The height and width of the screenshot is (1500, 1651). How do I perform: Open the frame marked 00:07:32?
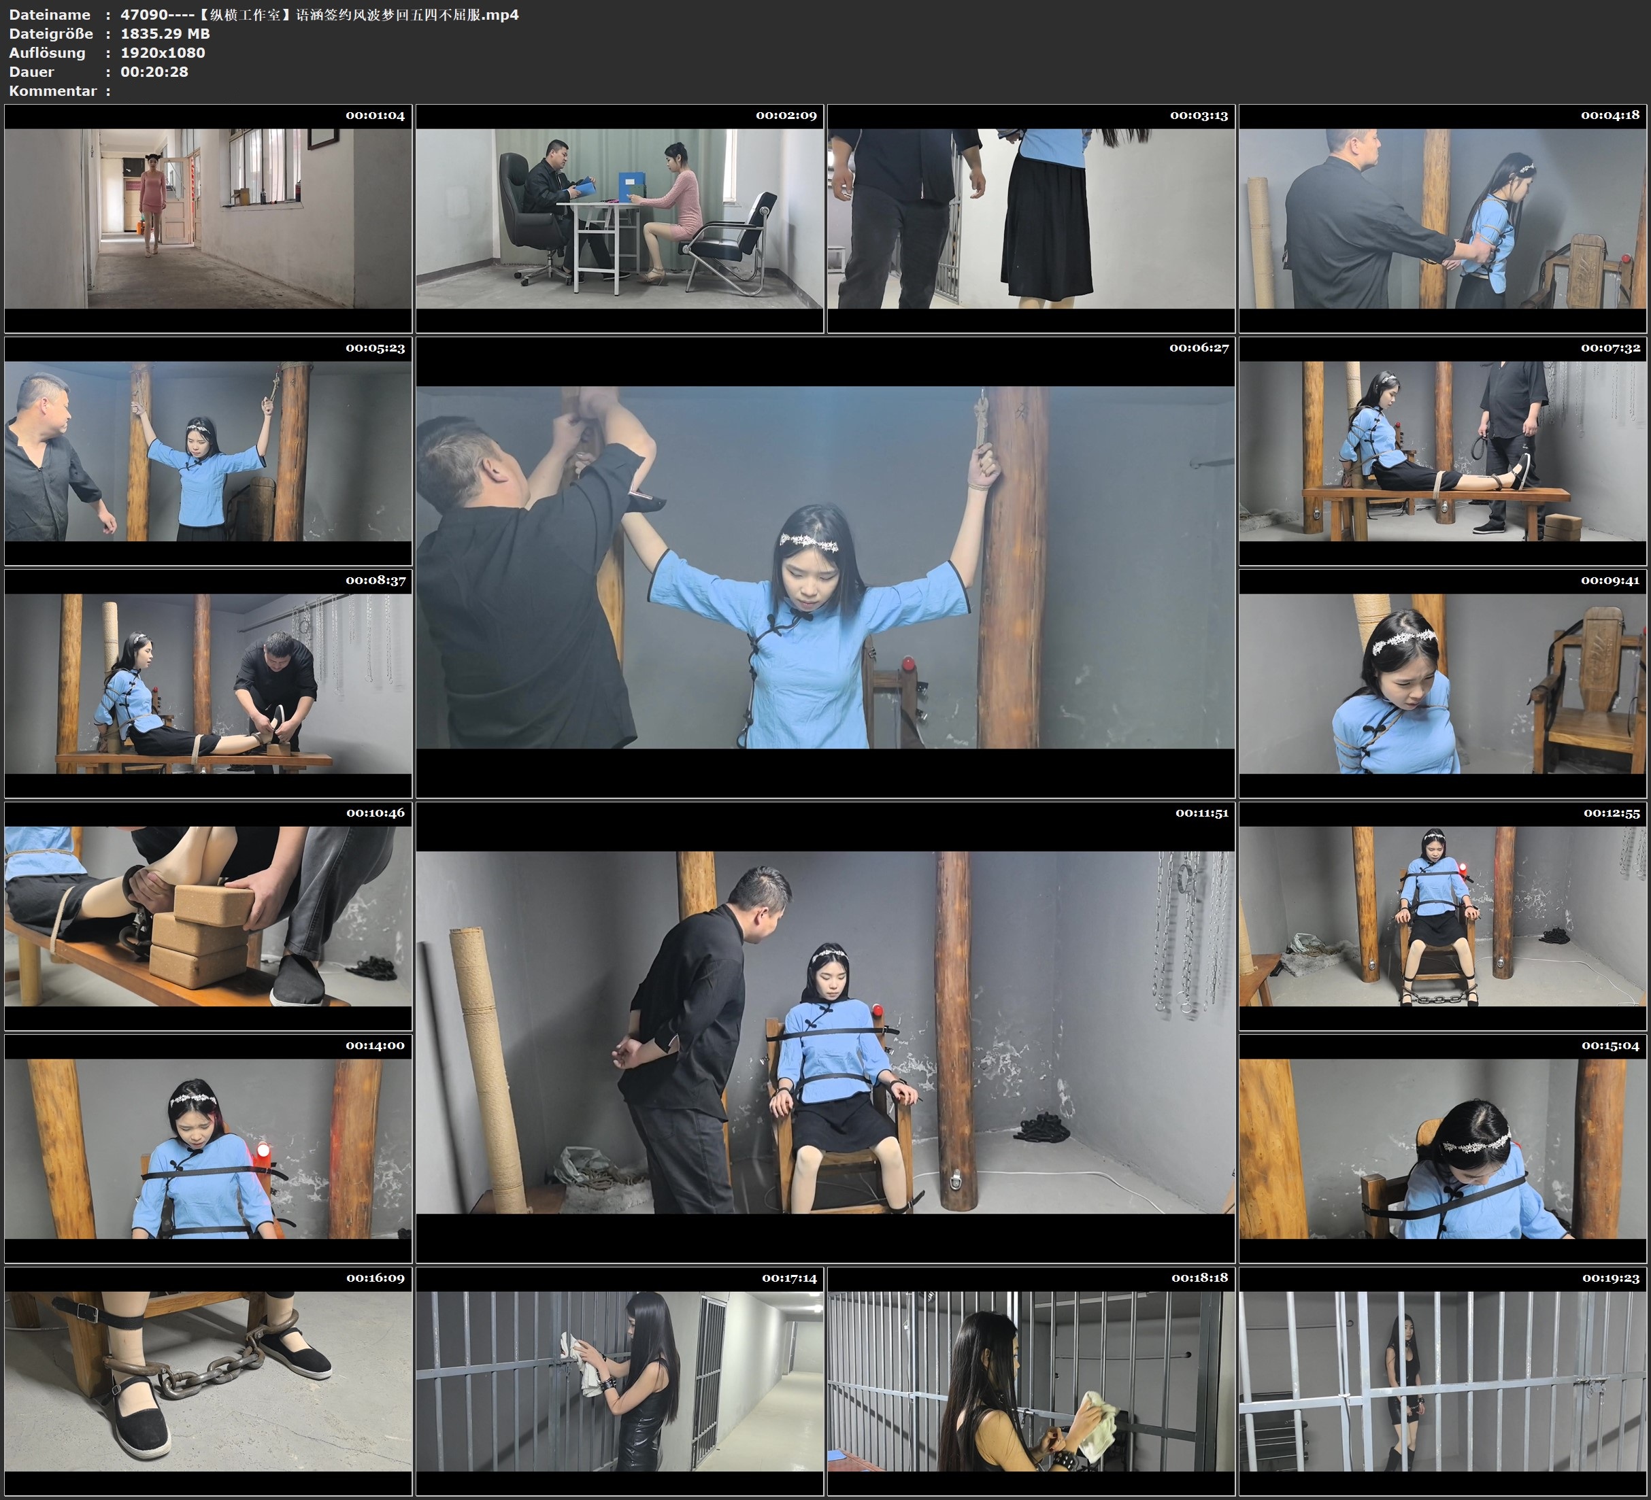[1442, 451]
